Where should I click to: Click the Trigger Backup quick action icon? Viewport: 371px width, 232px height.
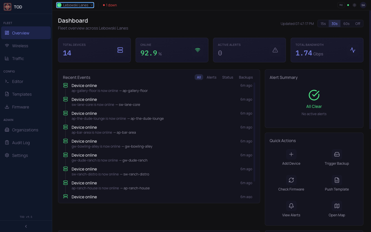click(337, 154)
